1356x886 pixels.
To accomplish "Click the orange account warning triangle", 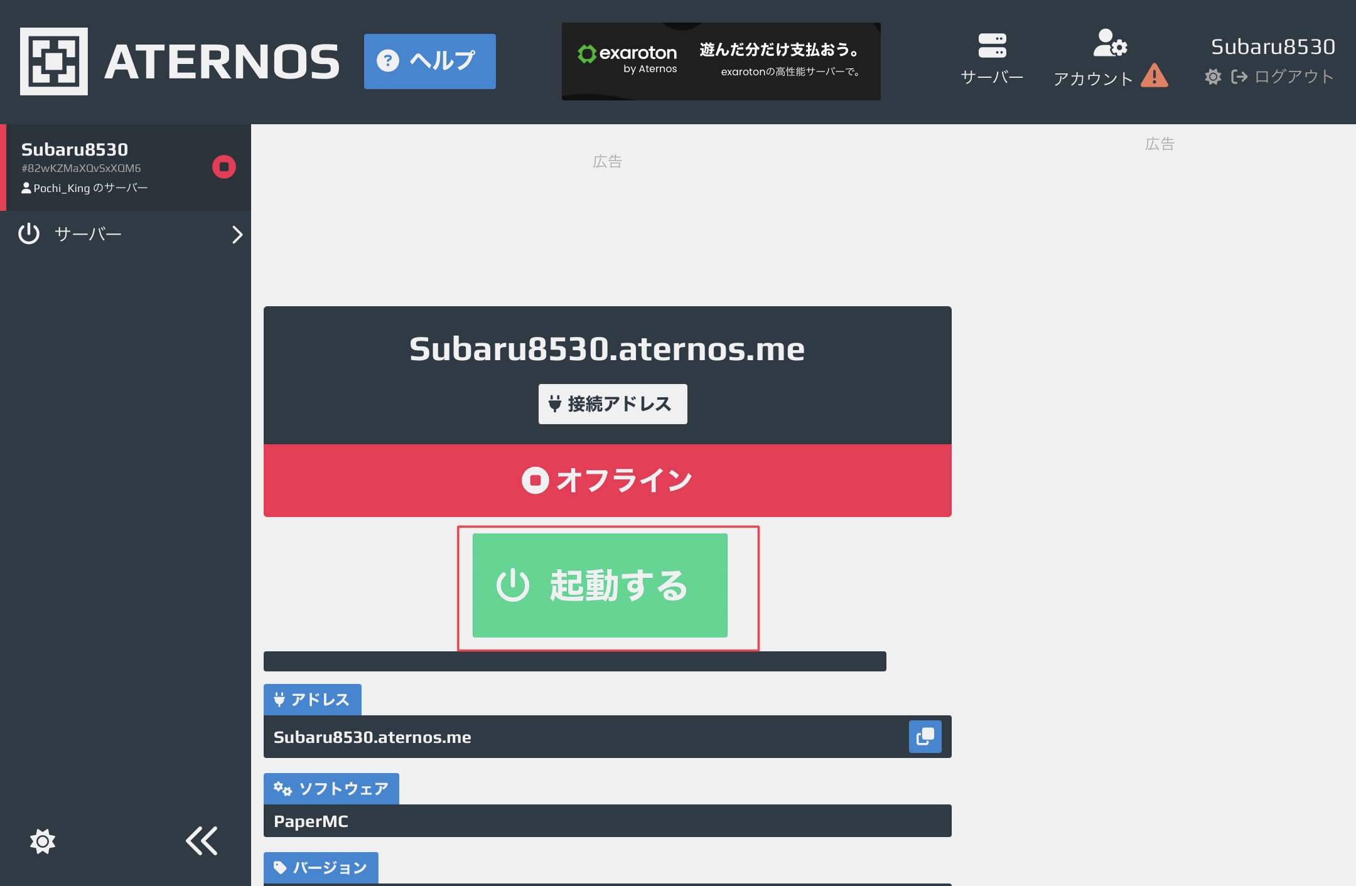I will click(x=1154, y=75).
